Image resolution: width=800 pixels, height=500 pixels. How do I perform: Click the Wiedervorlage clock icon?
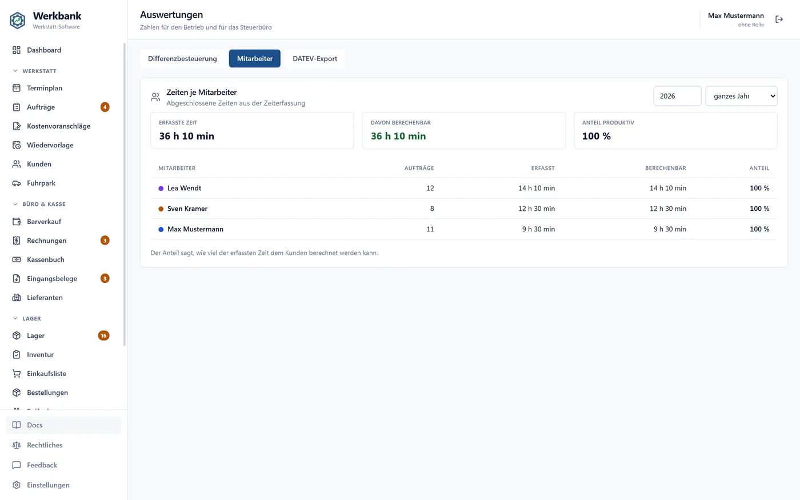pyautogui.click(x=17, y=145)
